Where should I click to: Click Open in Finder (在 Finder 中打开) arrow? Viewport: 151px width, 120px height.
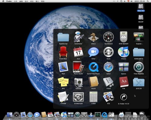124,97
